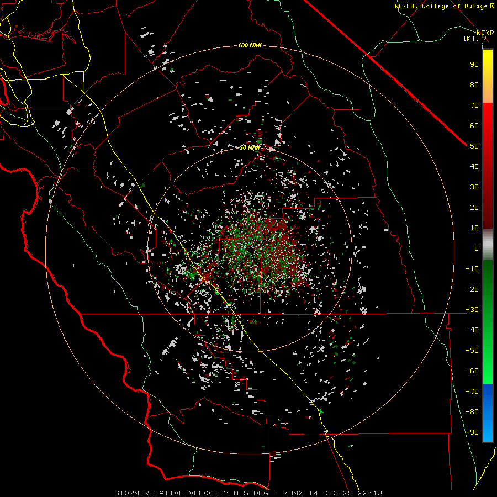
Task: Click the 22:18 timestamp text
Action: (x=370, y=493)
